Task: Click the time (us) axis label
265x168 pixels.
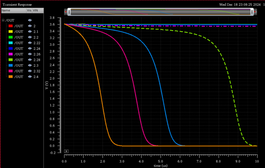Action: click(x=161, y=166)
